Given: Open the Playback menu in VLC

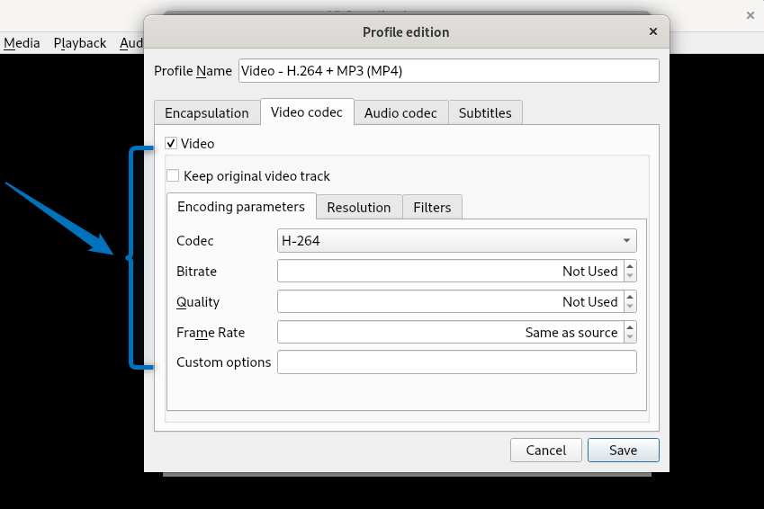Looking at the screenshot, I should point(79,43).
